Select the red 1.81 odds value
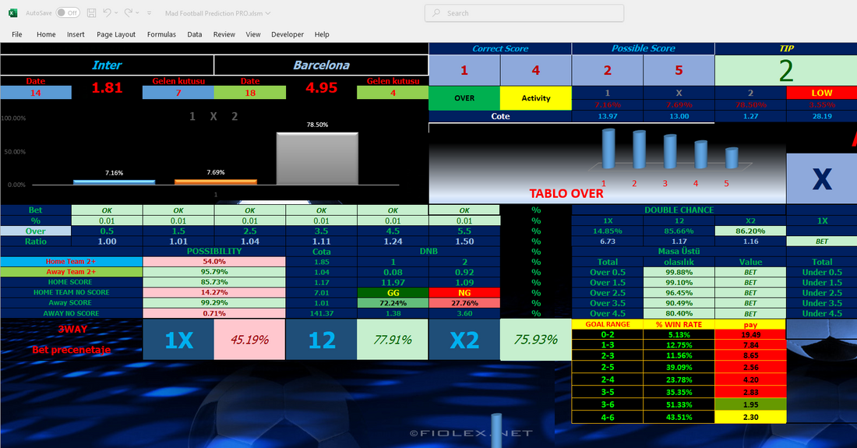The image size is (857, 448). tap(108, 88)
